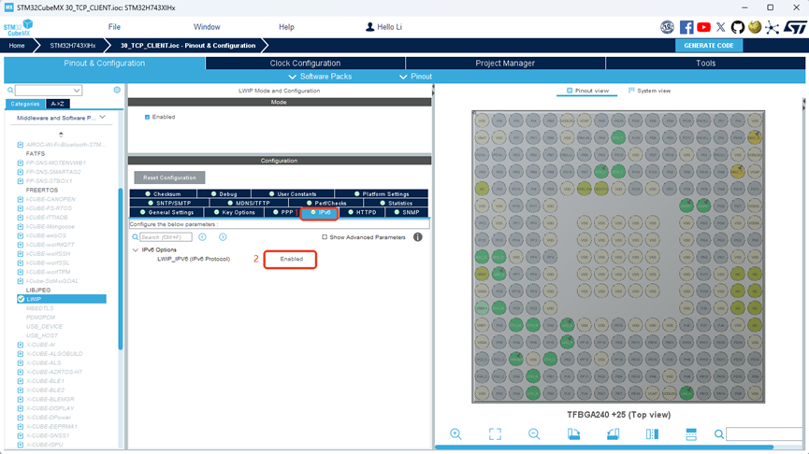Select the Pinout & Configuration tab
Viewport: 809px width, 454px height.
(x=104, y=64)
